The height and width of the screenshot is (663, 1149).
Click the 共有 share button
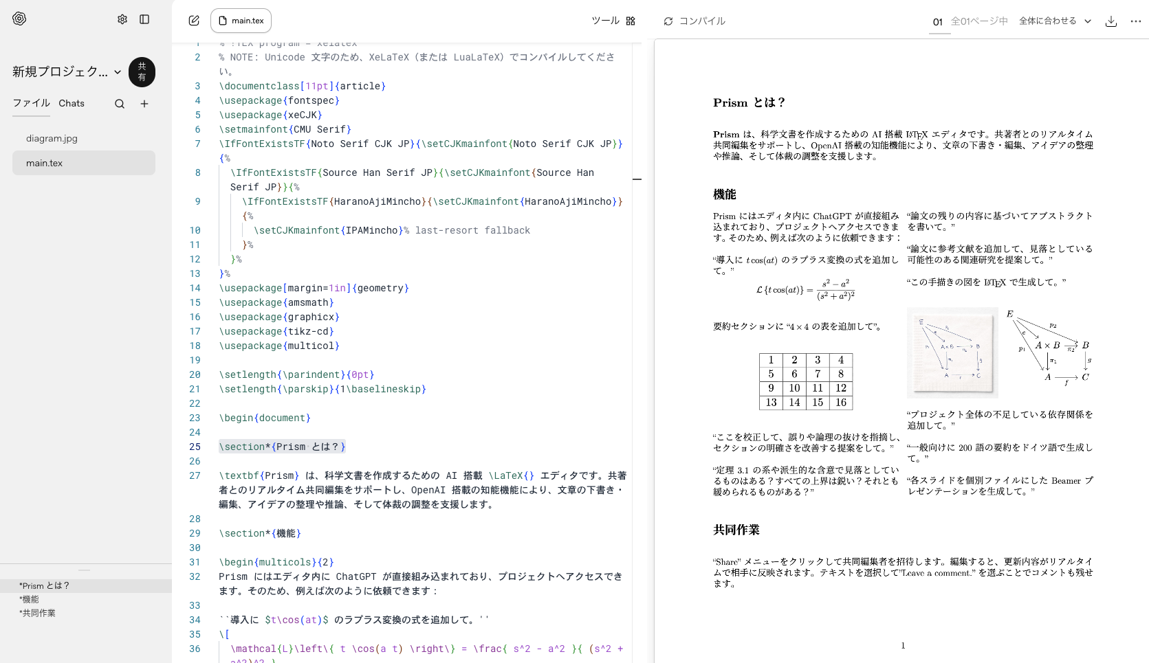click(x=142, y=72)
